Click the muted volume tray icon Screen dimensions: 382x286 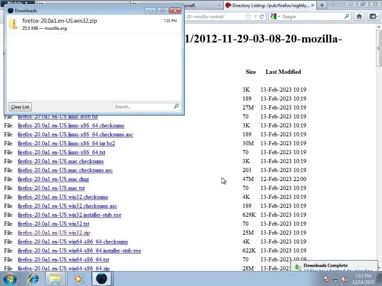tap(344, 279)
